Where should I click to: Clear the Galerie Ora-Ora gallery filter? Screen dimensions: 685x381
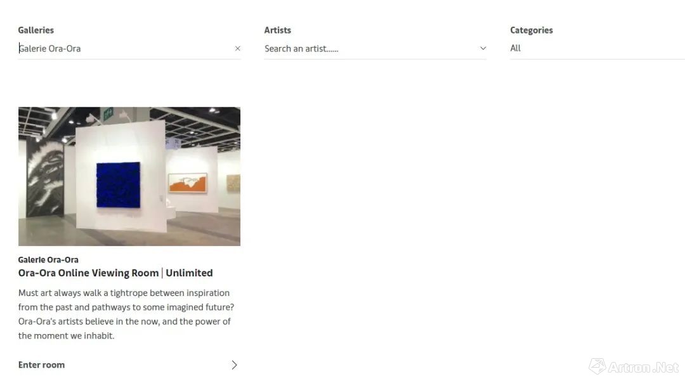[238, 48]
